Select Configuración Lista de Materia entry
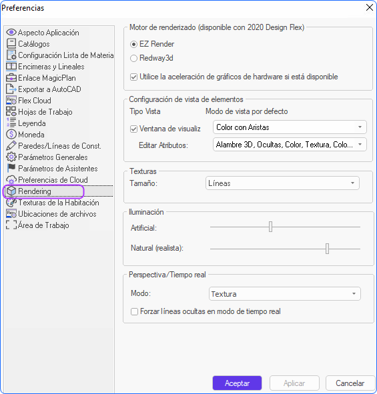Screen dimensions: 377x394 [x=66, y=55]
